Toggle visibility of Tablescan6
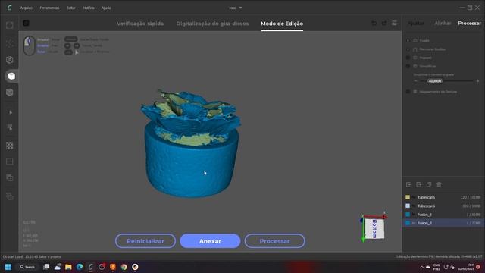 click(x=414, y=206)
